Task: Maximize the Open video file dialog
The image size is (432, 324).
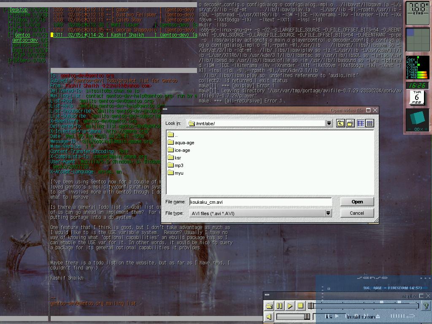Action: [x=368, y=110]
